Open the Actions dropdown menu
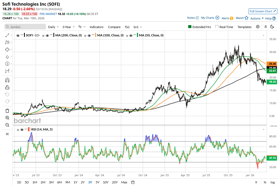 (257, 18)
